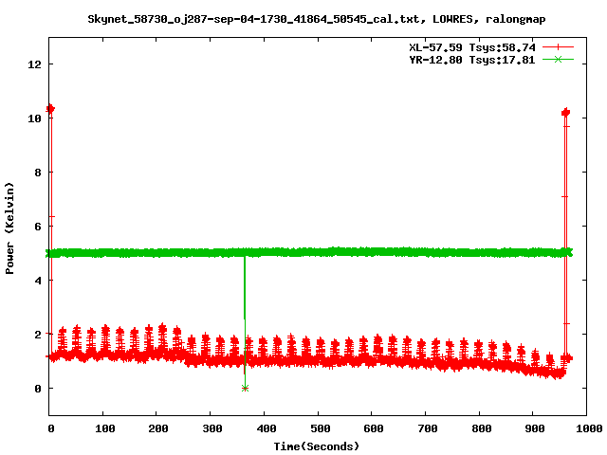The height and width of the screenshot is (455, 607).
Task: Click the y-axis tick label 8
Action: (x=38, y=173)
